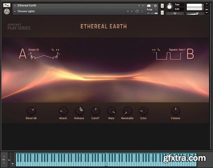213x168 pixels.
Task: Toggle the solo button in the header
Action: point(162,6)
